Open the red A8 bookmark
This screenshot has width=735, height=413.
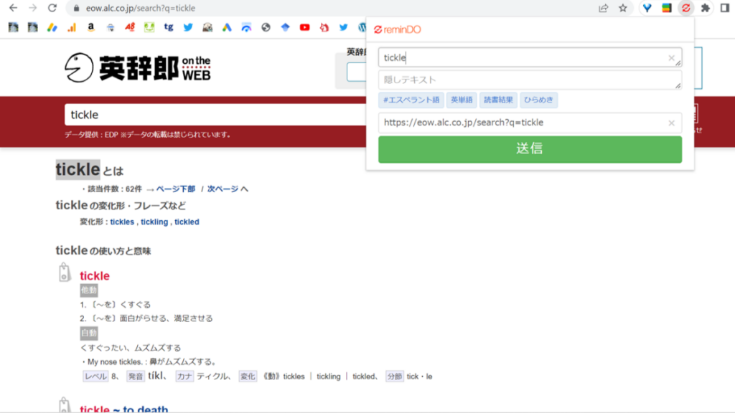click(x=130, y=28)
